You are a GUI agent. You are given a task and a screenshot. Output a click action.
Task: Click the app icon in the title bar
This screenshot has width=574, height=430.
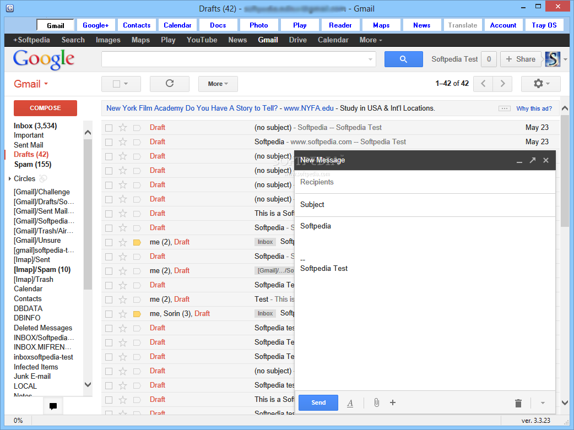(x=10, y=8)
